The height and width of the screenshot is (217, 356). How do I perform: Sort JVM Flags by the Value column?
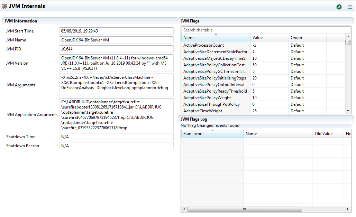270,37
